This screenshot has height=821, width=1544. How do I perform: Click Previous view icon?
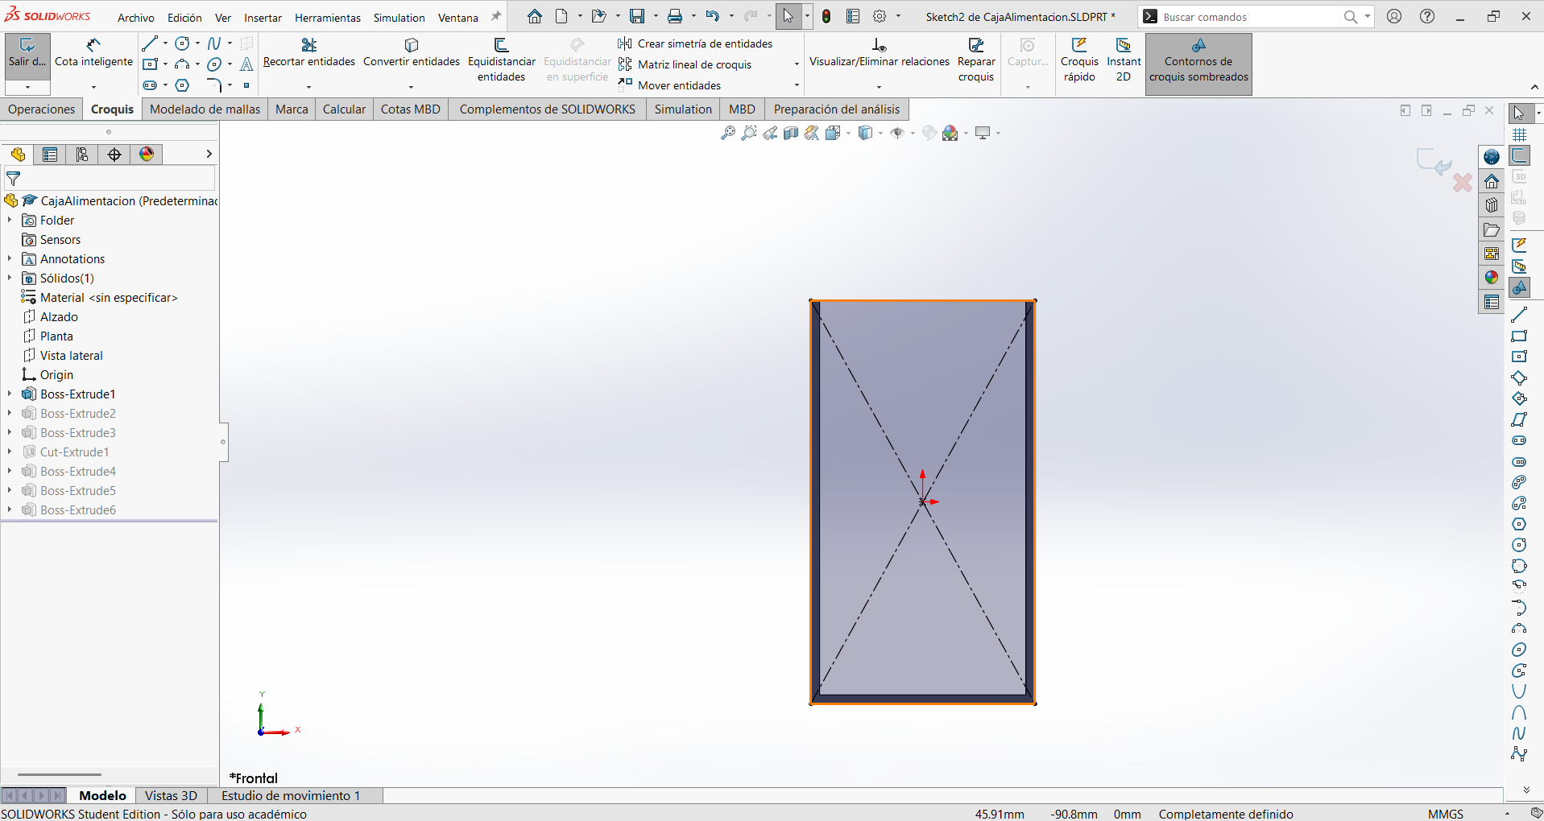click(x=770, y=133)
